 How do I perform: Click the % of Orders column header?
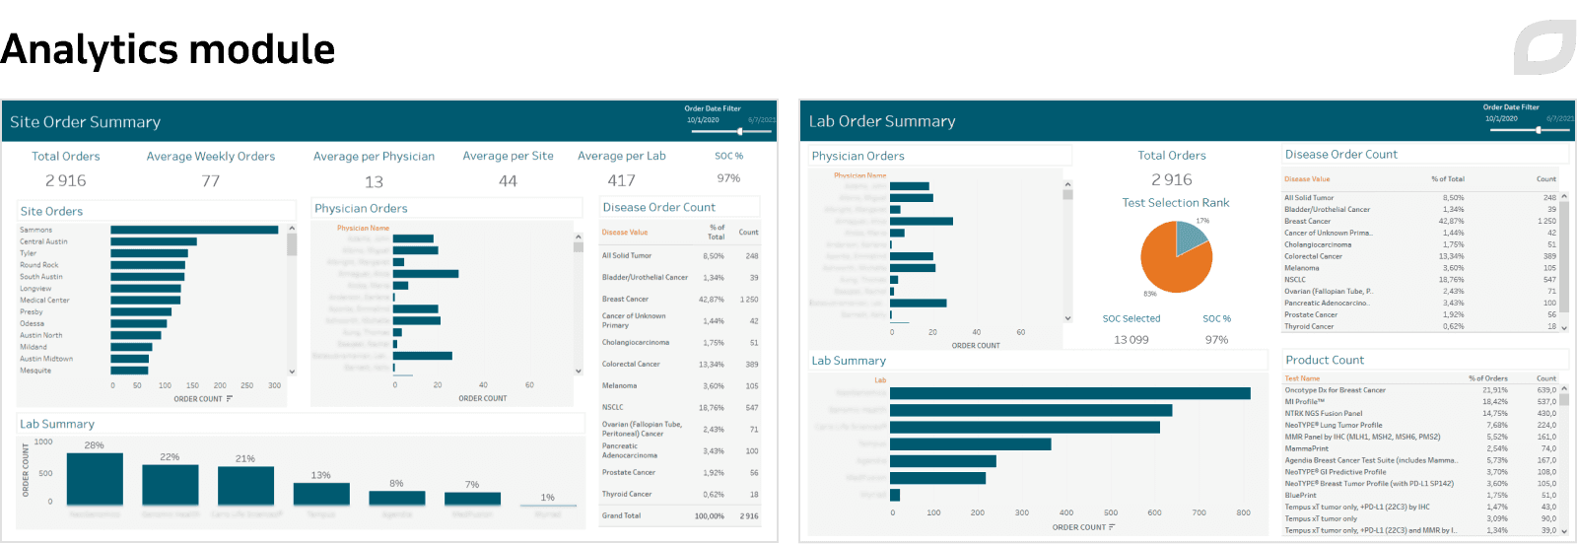[1487, 378]
